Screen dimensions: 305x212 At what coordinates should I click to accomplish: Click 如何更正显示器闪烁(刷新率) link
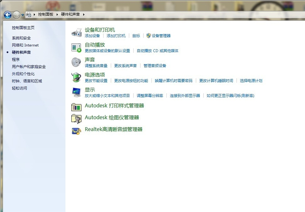(231, 96)
